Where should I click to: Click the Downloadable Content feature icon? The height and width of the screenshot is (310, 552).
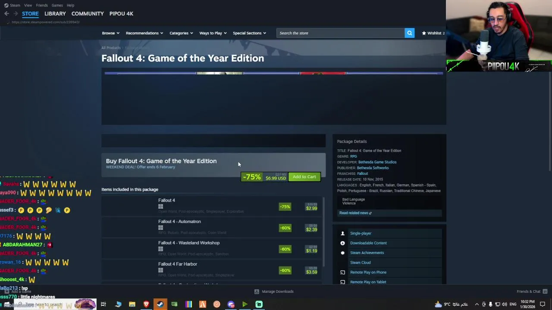click(343, 243)
